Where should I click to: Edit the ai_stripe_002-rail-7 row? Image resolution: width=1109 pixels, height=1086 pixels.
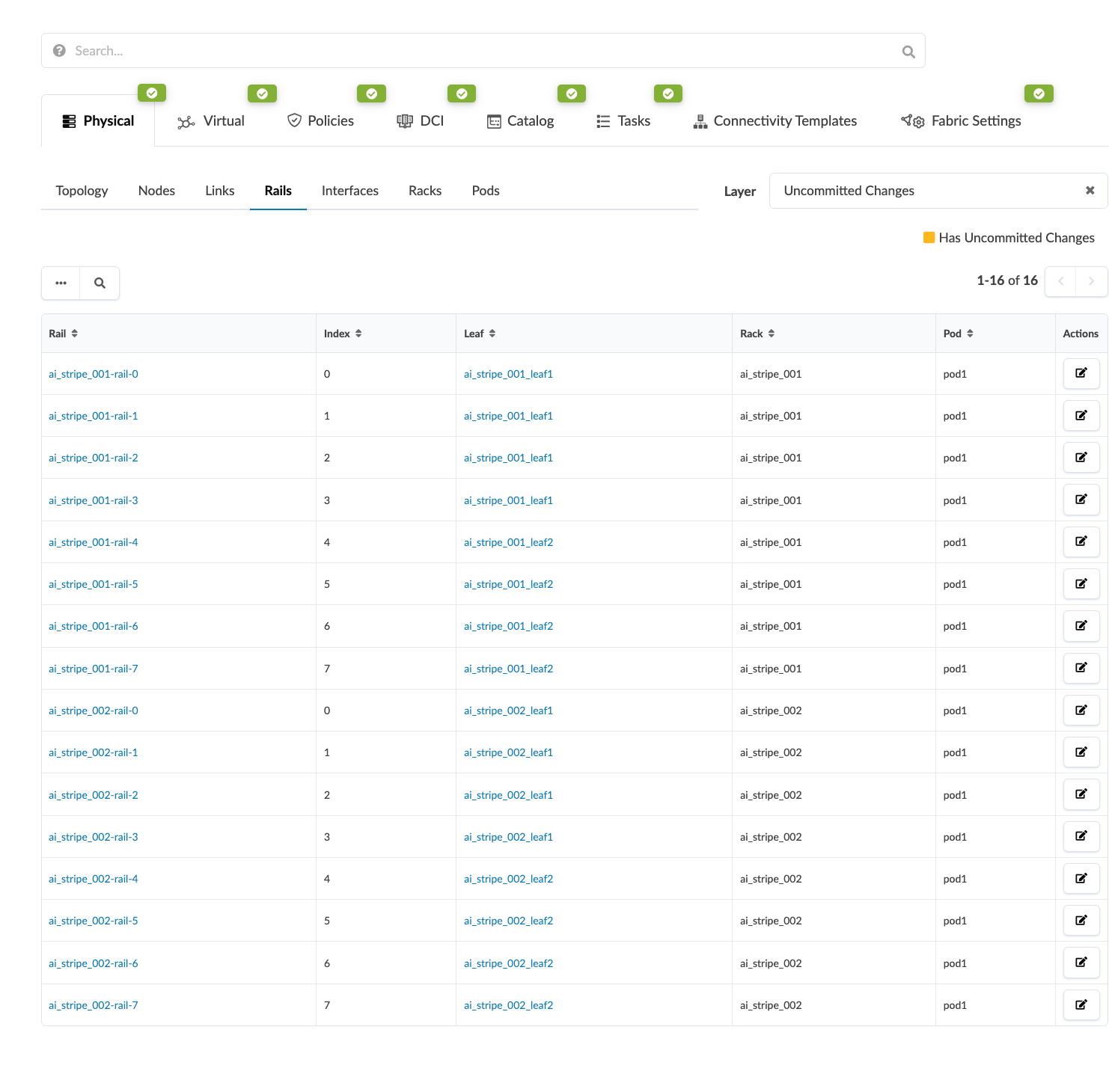coord(1081,1004)
